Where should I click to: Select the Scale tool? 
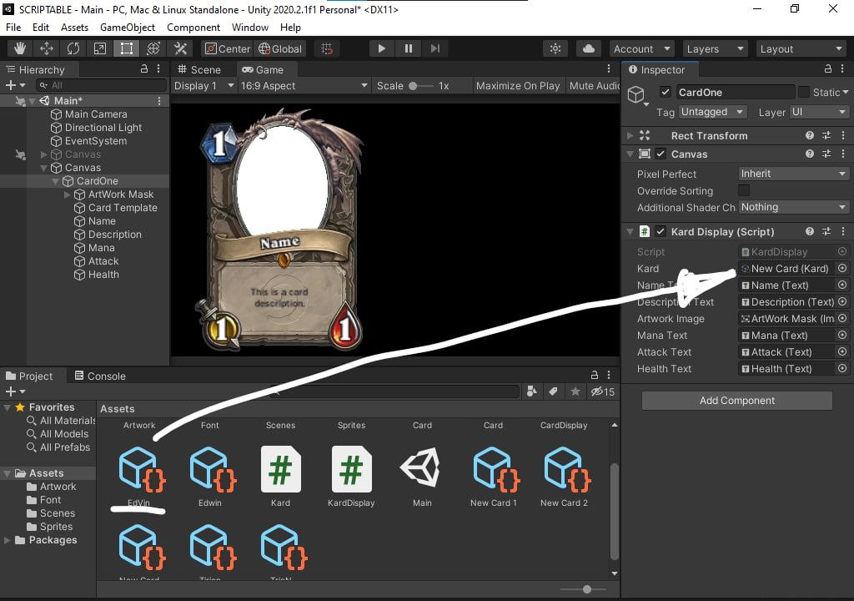(x=100, y=48)
